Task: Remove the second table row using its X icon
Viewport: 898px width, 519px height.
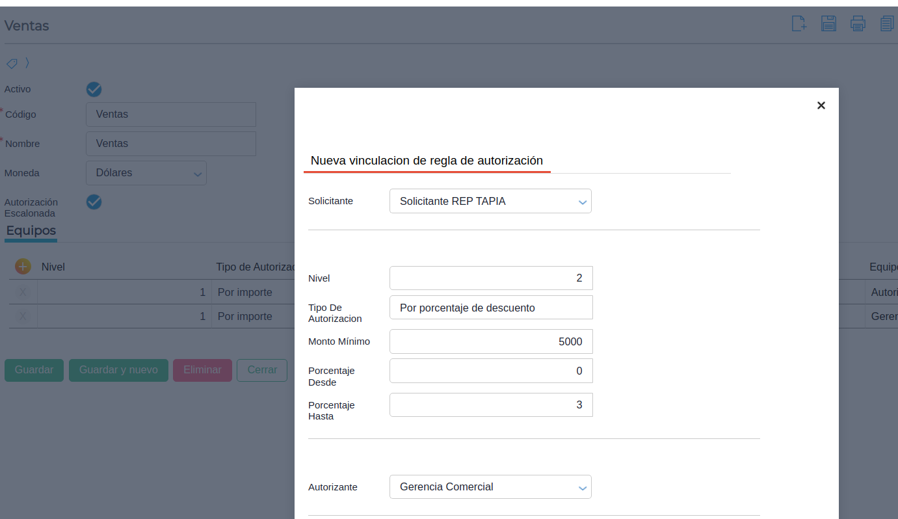Action: click(x=23, y=317)
